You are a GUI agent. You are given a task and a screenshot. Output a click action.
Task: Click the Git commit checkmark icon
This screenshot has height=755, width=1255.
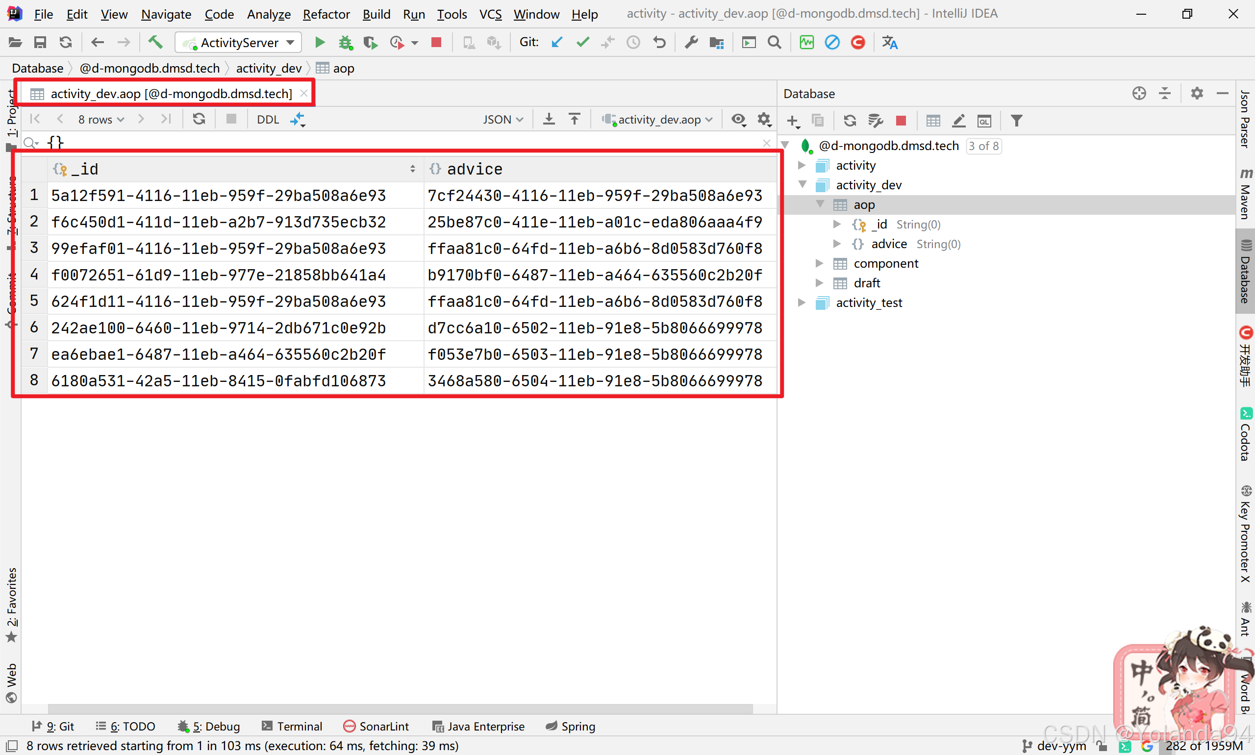tap(582, 42)
